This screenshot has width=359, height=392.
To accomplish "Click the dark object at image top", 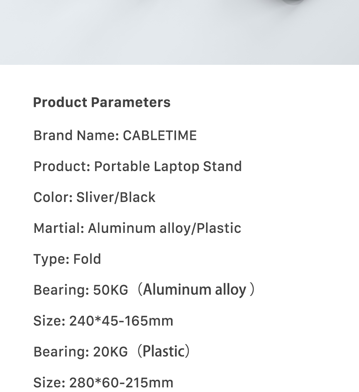I will pos(293,2).
